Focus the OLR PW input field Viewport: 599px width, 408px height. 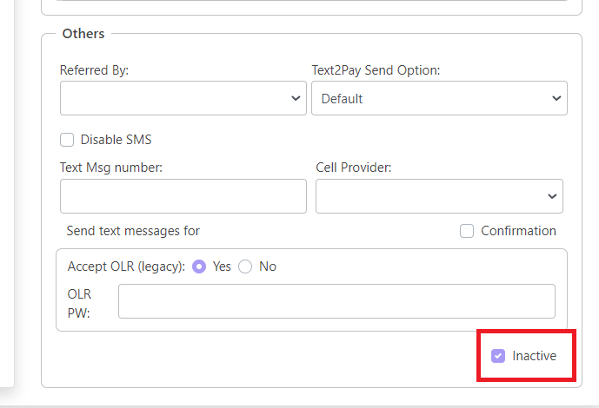(336, 301)
